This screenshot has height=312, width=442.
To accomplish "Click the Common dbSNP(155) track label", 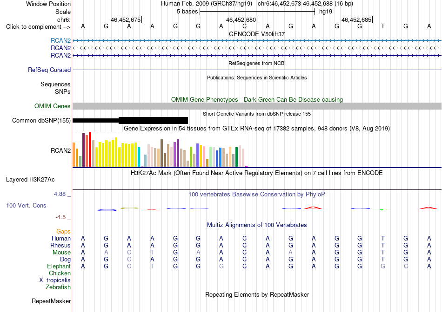I will (x=41, y=120).
